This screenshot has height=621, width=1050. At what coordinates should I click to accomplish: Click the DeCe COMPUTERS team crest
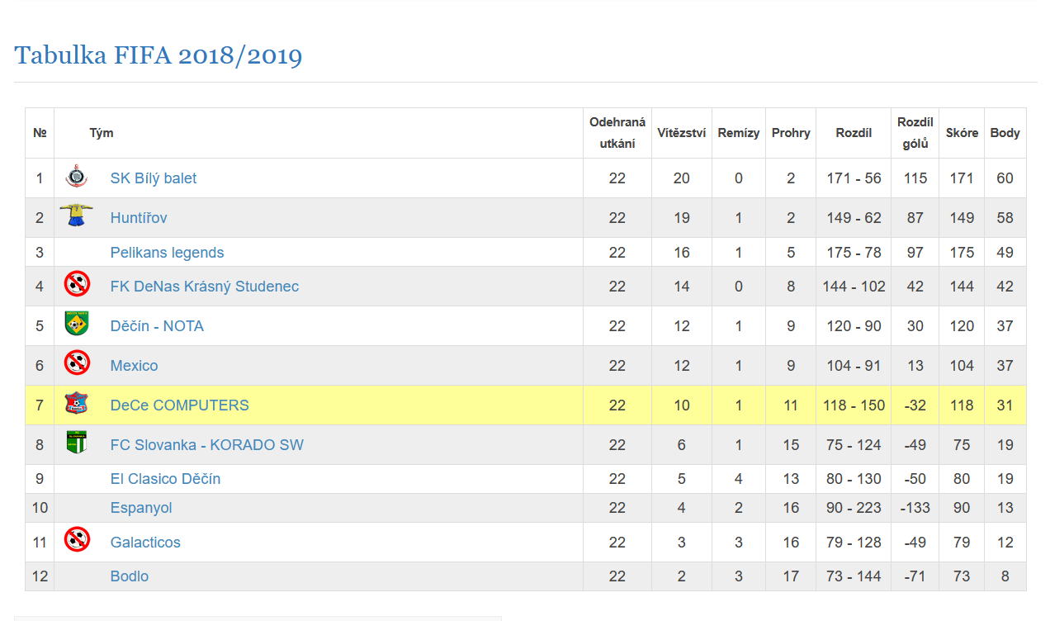77,404
